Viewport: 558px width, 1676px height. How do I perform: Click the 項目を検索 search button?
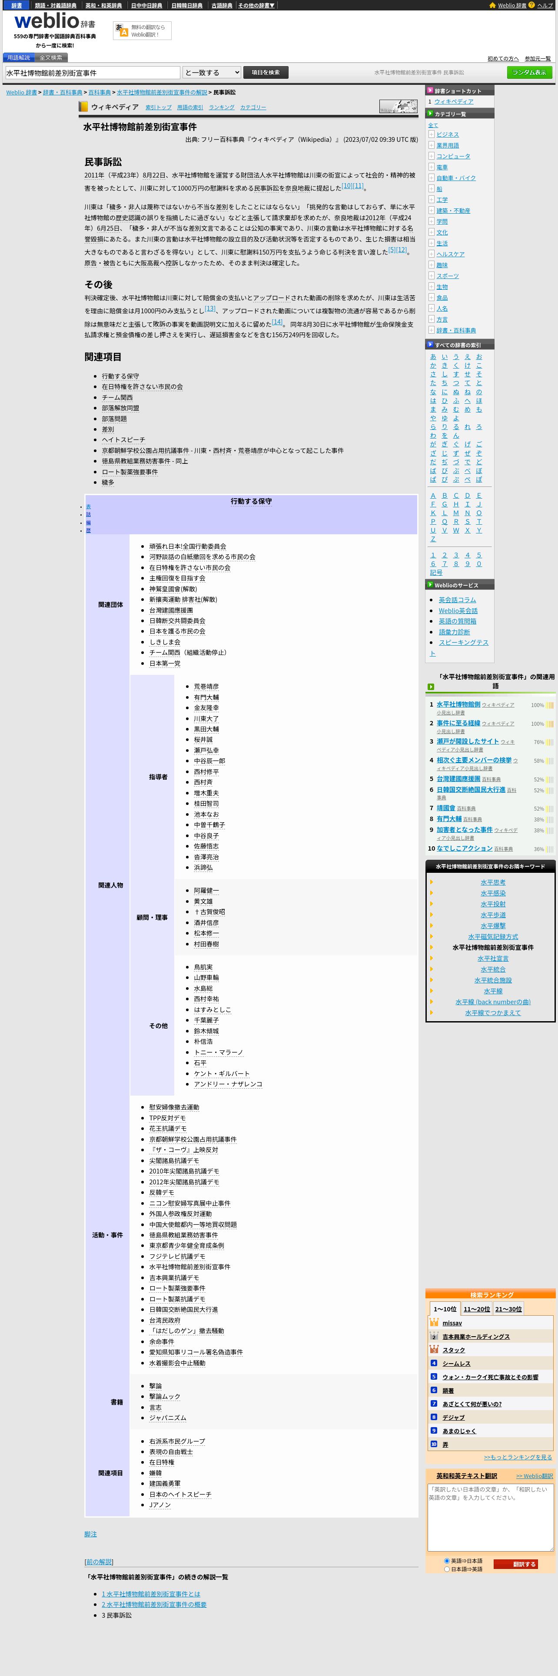(266, 72)
